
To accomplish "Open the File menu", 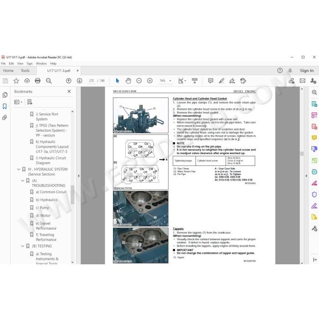I will pyautogui.click(x=3, y=63).
